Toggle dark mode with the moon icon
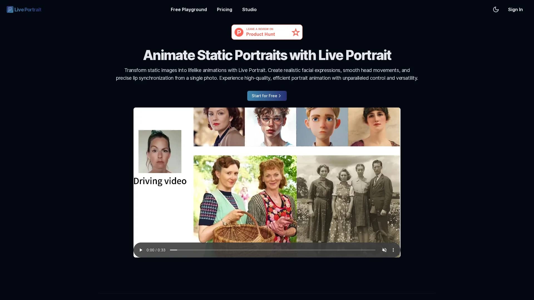Screen dimensions: 534x300 point(496,9)
